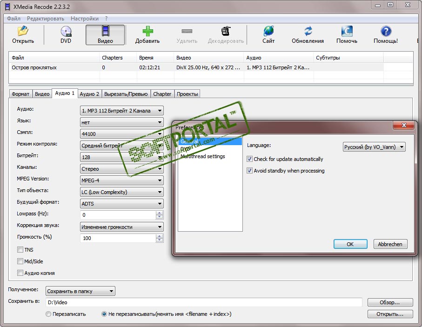Switch to the Формат tab
This screenshot has height=327, width=422.
20,94
